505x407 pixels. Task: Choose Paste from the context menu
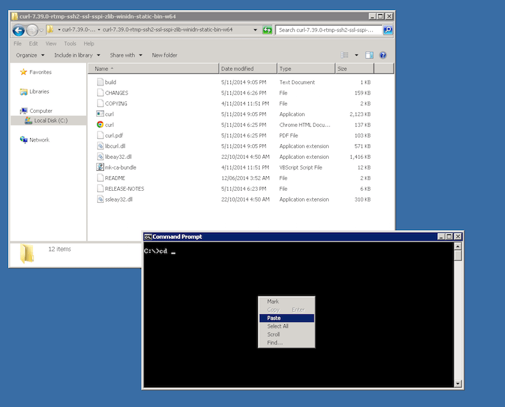point(274,318)
